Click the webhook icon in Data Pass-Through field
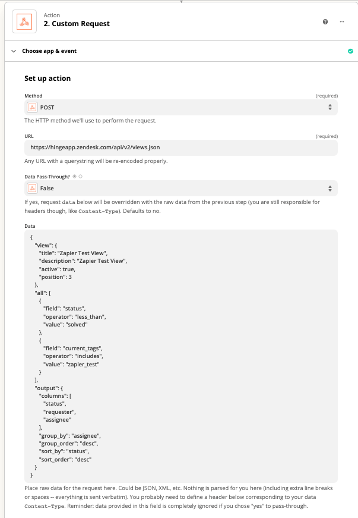Screen dimensions: 358x518 32,189
